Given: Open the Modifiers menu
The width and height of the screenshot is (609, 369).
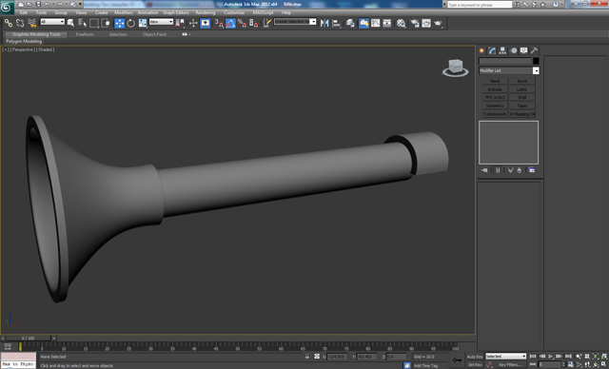Looking at the screenshot, I should (x=124, y=12).
